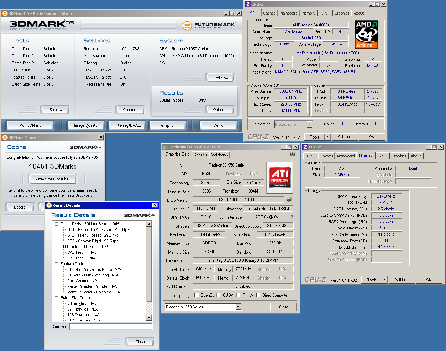Toggle the DirectCompute checkbox in GPU-Z

258,295
